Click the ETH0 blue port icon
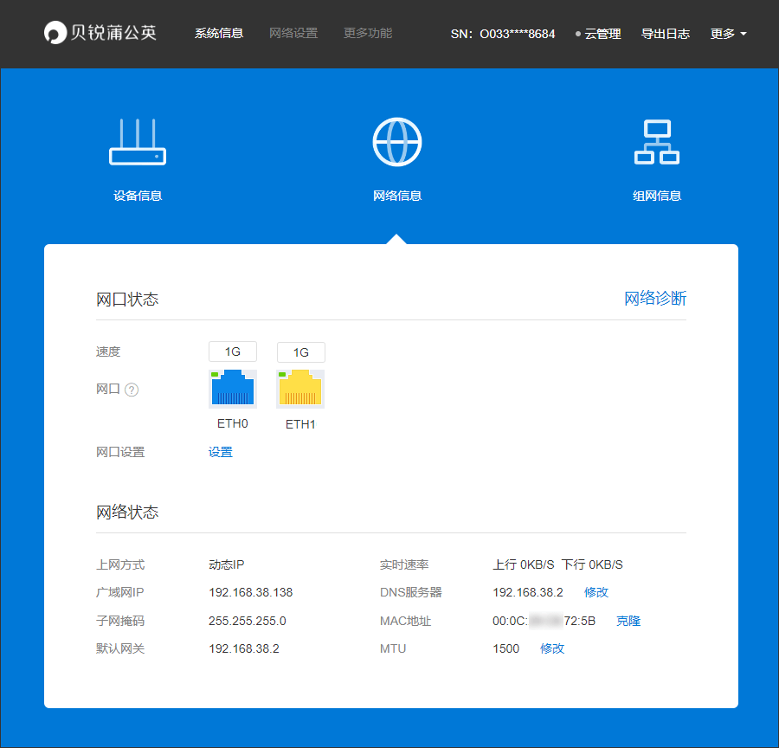The height and width of the screenshot is (748, 779). [x=232, y=388]
